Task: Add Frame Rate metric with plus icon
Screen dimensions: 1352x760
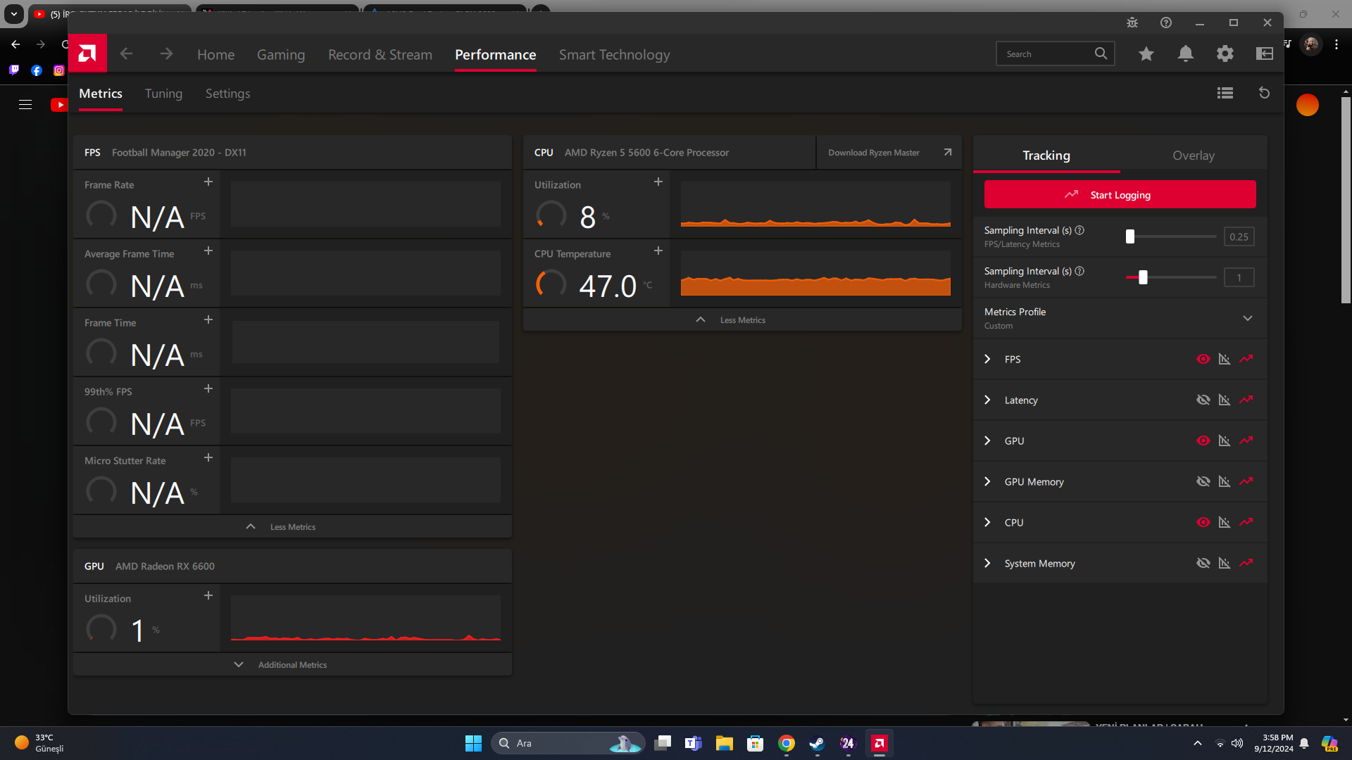Action: coord(208,182)
